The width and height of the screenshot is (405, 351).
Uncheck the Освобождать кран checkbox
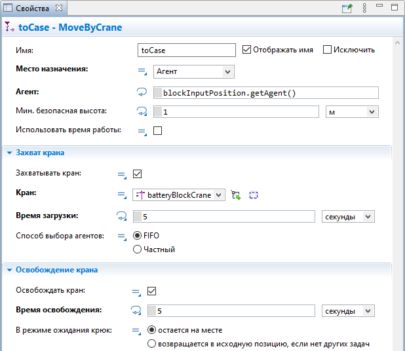(x=151, y=291)
